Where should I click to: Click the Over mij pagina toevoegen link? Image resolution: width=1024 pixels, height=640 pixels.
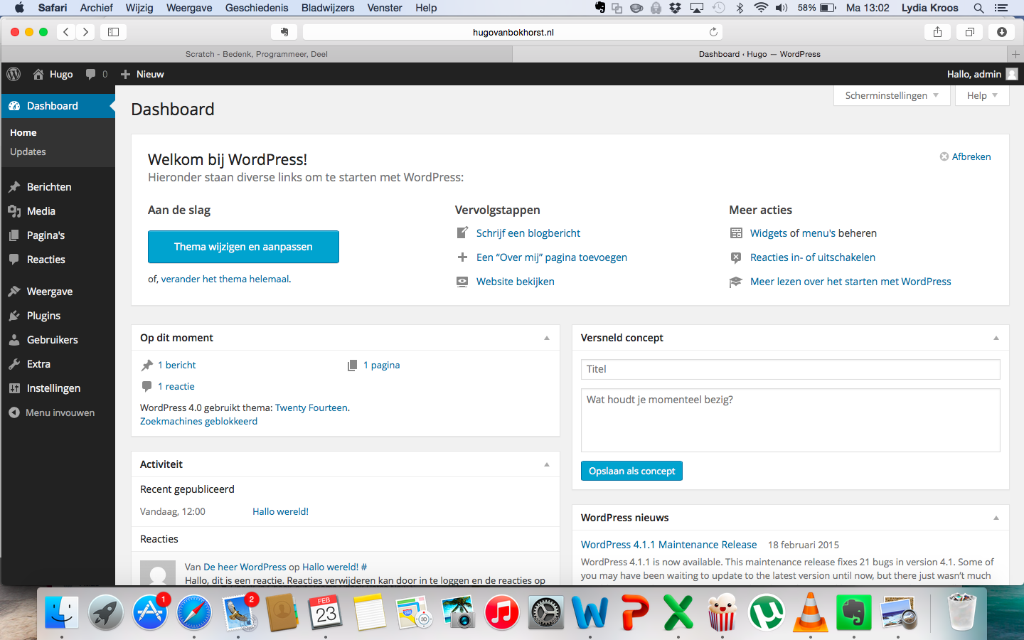click(552, 257)
